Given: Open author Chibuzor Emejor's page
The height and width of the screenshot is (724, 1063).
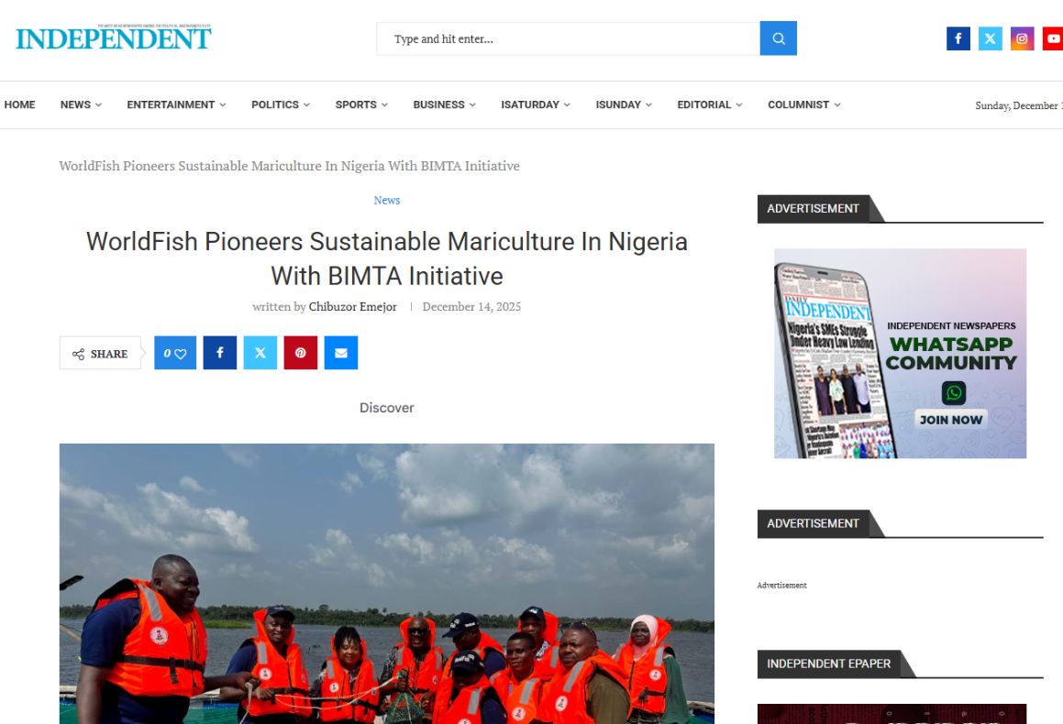Looking at the screenshot, I should coord(352,307).
